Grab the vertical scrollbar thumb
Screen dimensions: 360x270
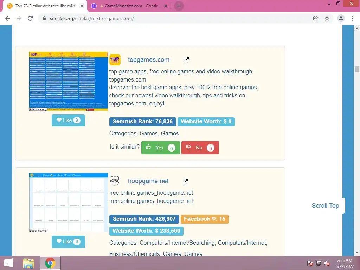[x=357, y=69]
